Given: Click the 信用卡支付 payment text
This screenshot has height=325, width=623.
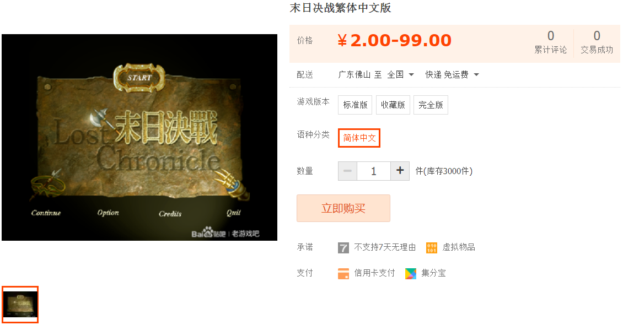Looking at the screenshot, I should (375, 273).
